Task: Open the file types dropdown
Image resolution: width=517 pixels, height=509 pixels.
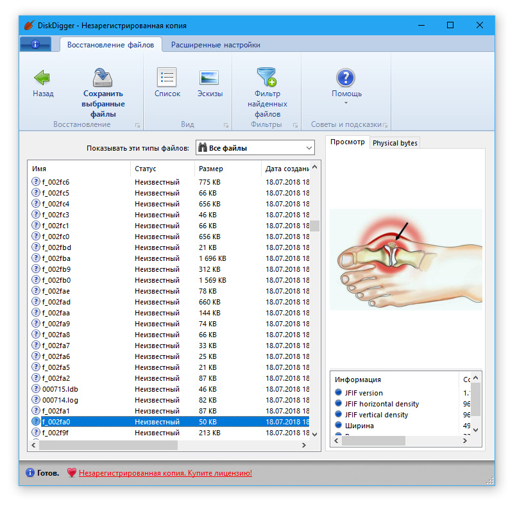Action: 255,148
